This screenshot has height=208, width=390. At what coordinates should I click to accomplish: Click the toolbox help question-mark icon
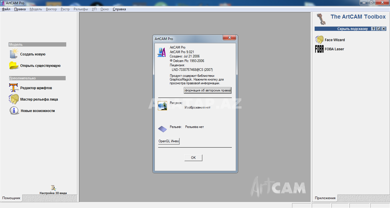[x=373, y=29]
